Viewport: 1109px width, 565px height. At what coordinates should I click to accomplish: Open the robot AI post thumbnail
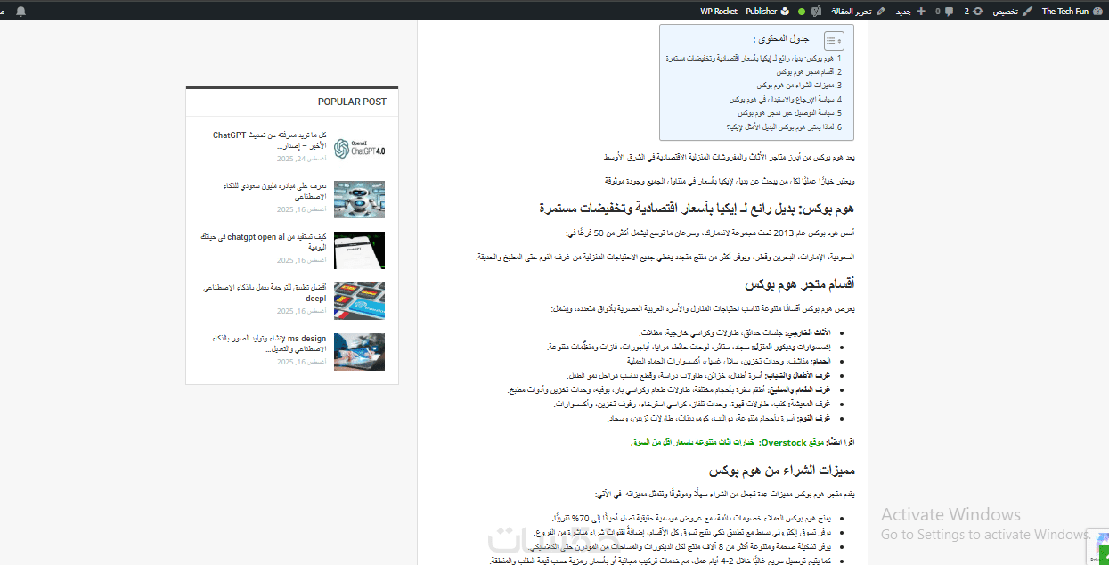(360, 200)
